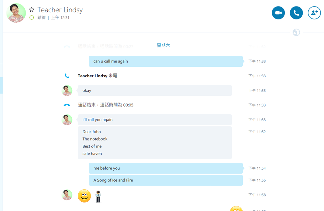Select 'A Song of Ice and Fire' message
This screenshot has height=211, width=324.
[166, 180]
